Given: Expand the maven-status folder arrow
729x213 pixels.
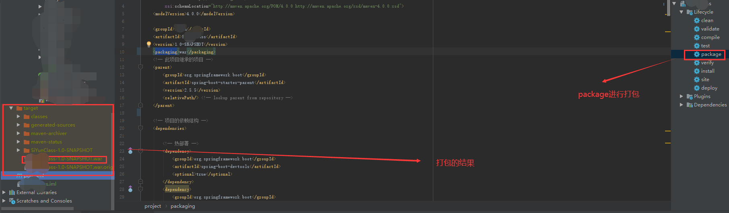Looking at the screenshot, I should point(19,142).
